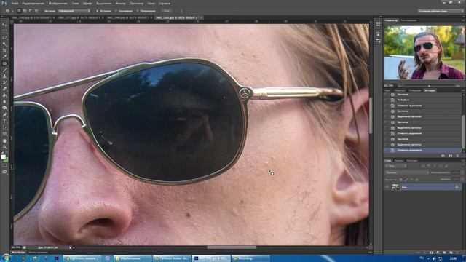Screen dimensions: 466x262
Task: Select the Dodge tool
Action: point(4,108)
